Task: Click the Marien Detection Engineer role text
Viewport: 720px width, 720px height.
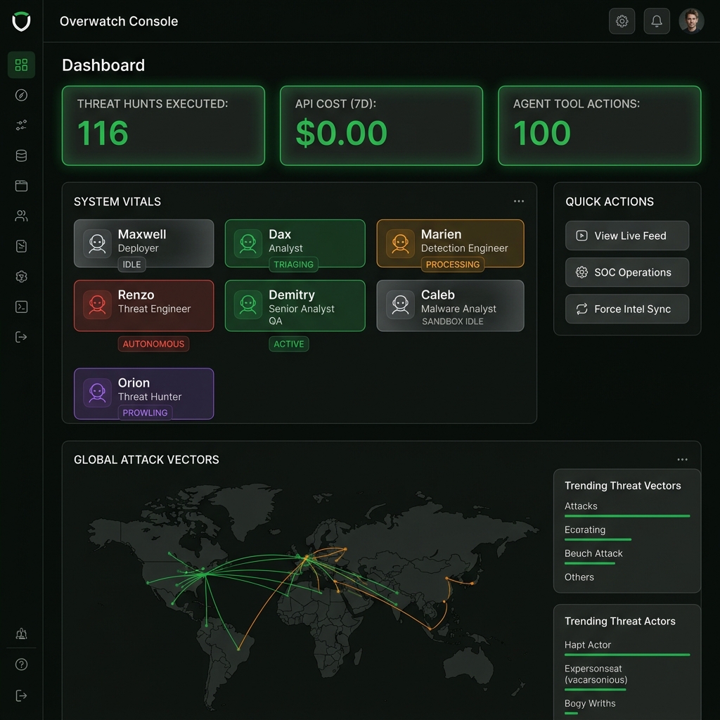Action: [x=465, y=248]
